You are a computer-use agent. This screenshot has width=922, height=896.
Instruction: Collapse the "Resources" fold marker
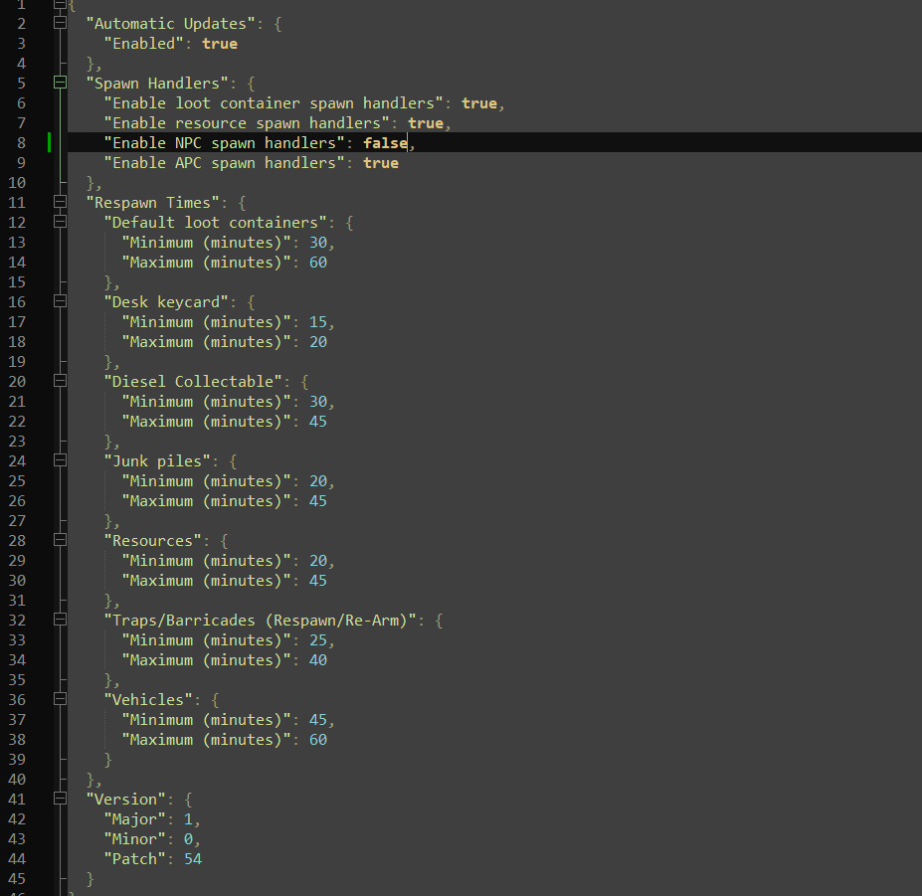[60, 540]
